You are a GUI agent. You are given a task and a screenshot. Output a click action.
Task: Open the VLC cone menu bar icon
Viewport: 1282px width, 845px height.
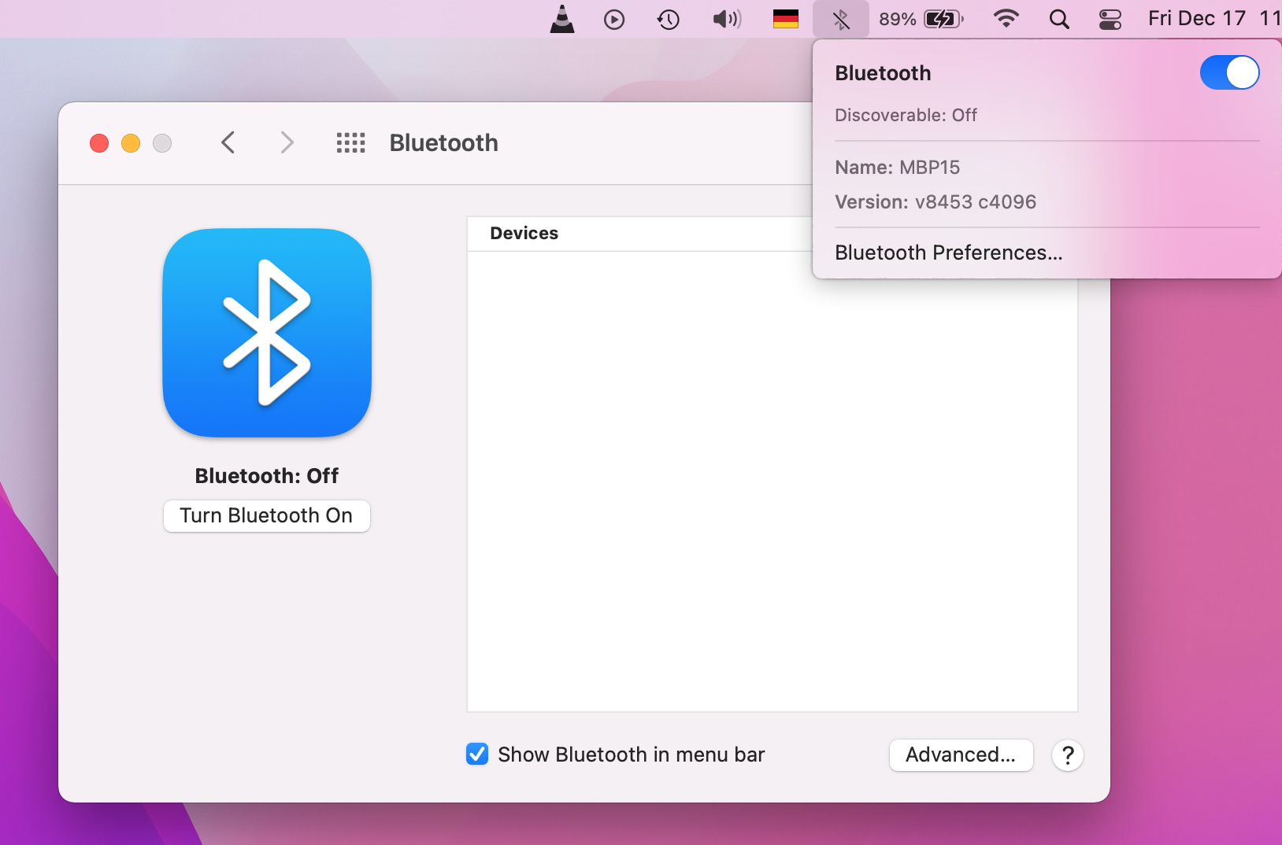click(562, 19)
